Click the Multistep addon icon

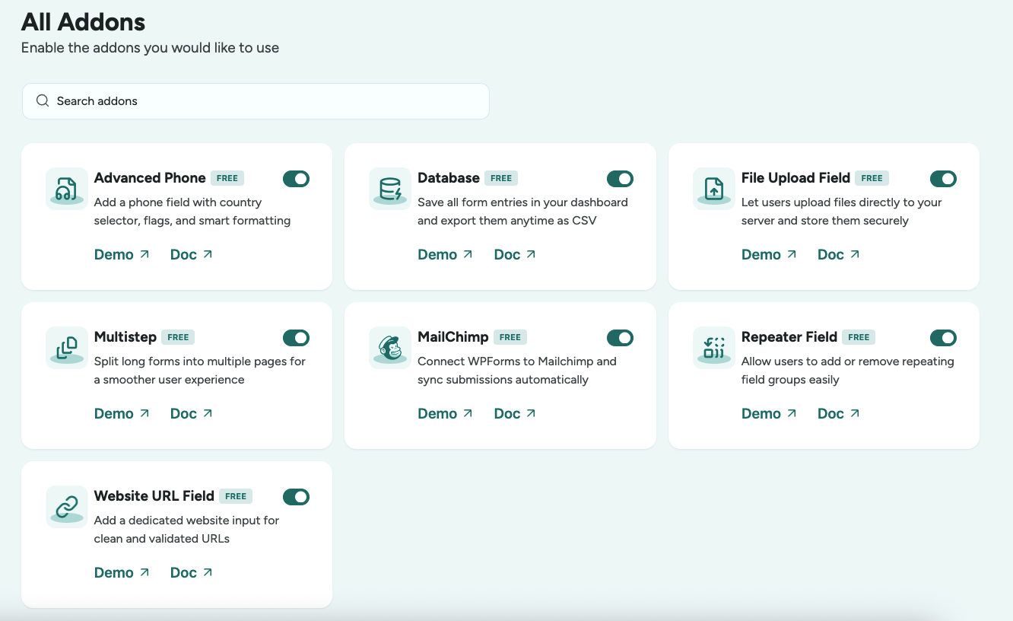click(67, 348)
